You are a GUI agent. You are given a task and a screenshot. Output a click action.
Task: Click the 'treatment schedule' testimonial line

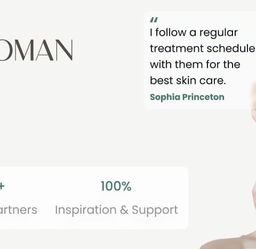pyautogui.click(x=203, y=49)
